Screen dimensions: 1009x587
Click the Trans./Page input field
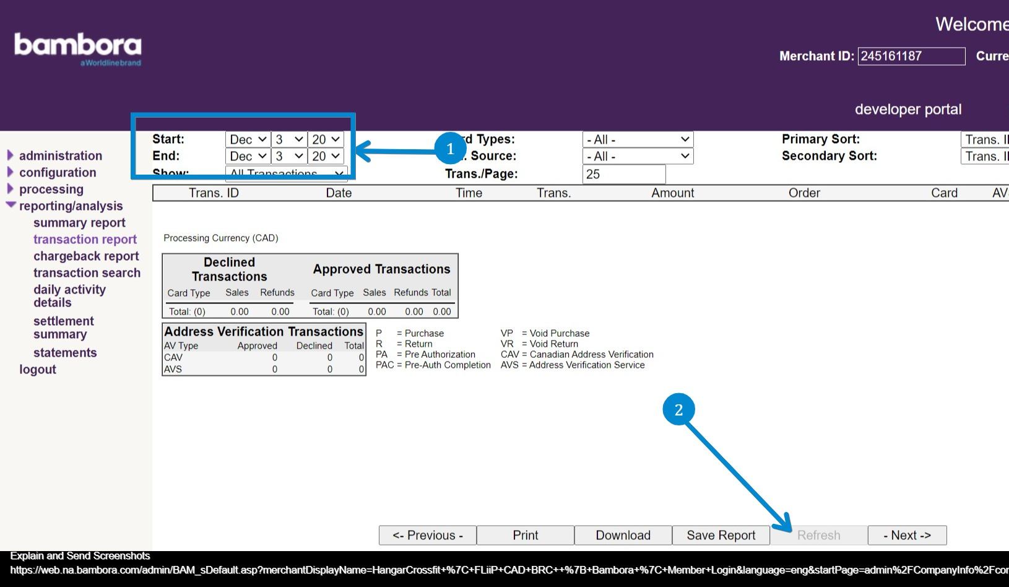point(623,175)
